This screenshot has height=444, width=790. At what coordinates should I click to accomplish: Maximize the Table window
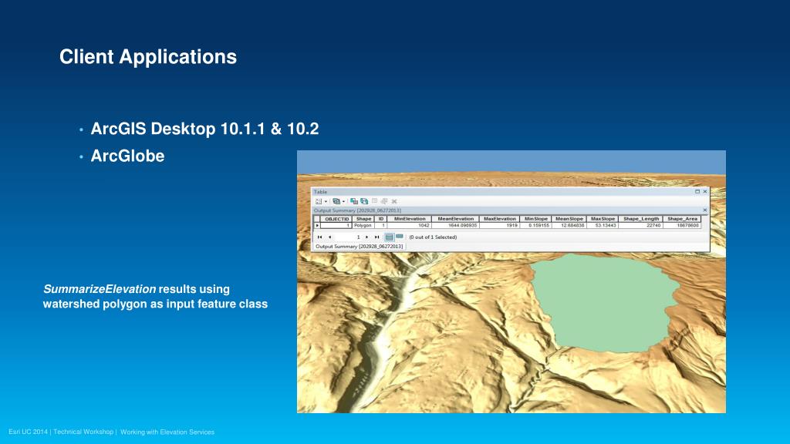(697, 191)
